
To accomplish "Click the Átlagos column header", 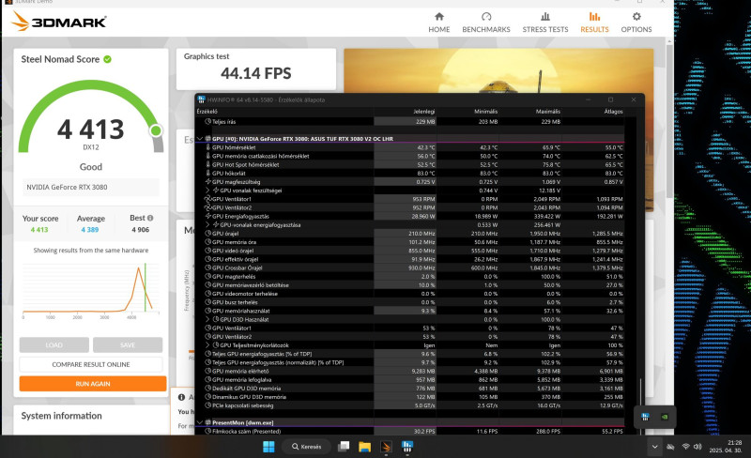I will pos(613,112).
